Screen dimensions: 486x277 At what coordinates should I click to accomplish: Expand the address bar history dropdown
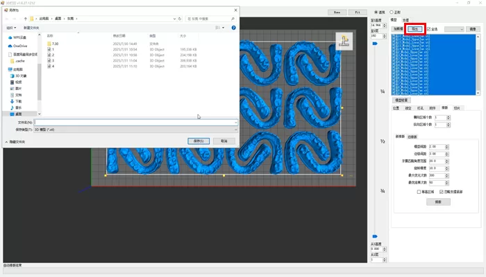coord(174,19)
